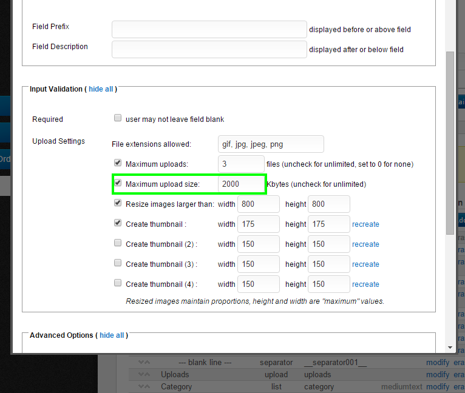Click drag handle icon for Uploads row

pyautogui.click(x=144, y=375)
